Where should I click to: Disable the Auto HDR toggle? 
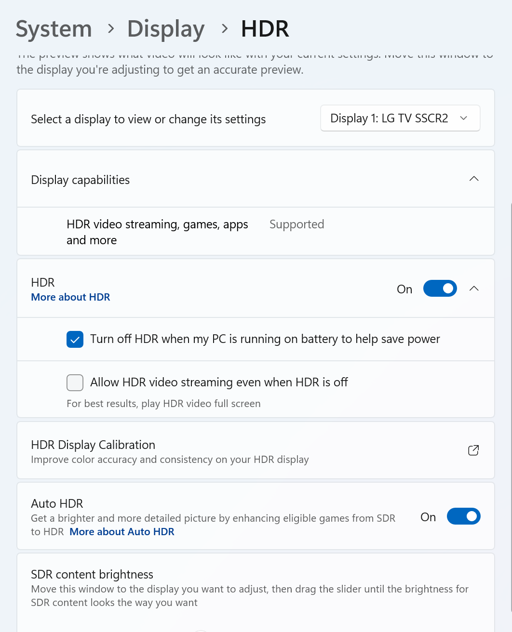point(463,516)
